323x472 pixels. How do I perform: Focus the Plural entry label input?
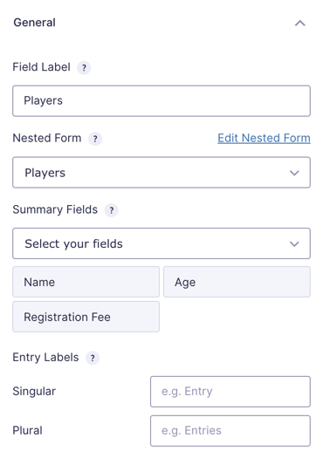click(x=230, y=431)
